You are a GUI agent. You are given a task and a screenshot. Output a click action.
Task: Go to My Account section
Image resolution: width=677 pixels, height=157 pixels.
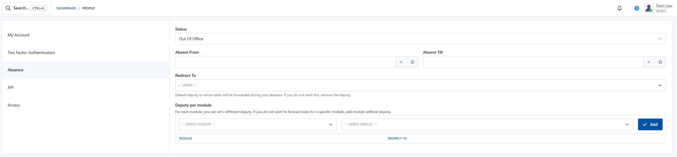[x=85, y=35]
